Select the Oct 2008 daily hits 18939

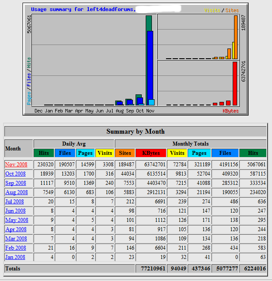47,174
